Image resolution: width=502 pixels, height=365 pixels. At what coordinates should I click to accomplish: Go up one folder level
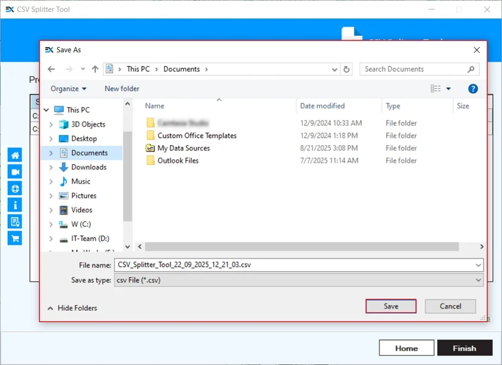[x=95, y=69]
